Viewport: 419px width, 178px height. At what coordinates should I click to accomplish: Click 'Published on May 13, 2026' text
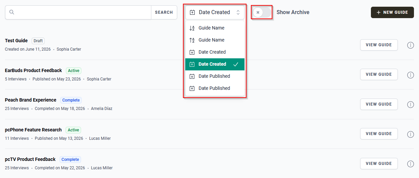point(59,138)
